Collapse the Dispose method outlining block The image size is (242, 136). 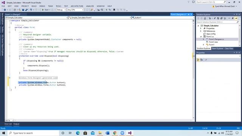pyautogui.click(x=9, y=56)
